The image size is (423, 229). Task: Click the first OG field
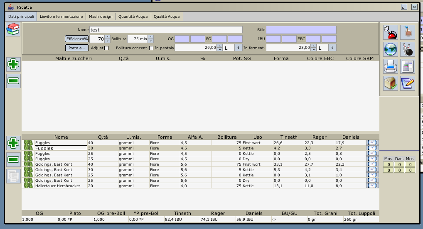(x=182, y=39)
